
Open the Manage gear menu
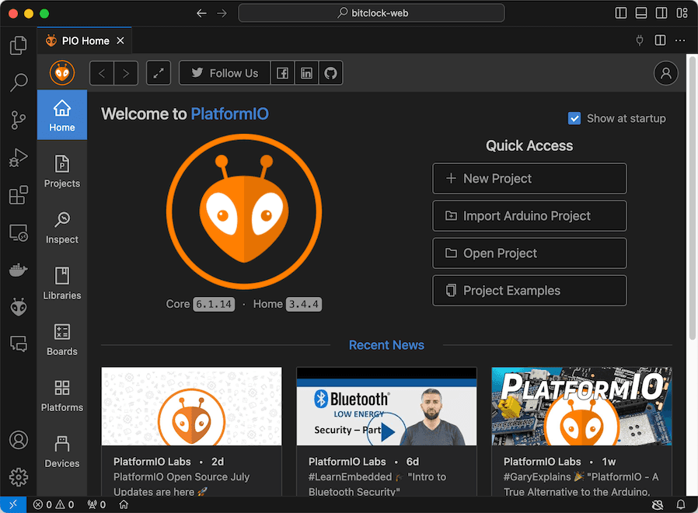coord(18,477)
